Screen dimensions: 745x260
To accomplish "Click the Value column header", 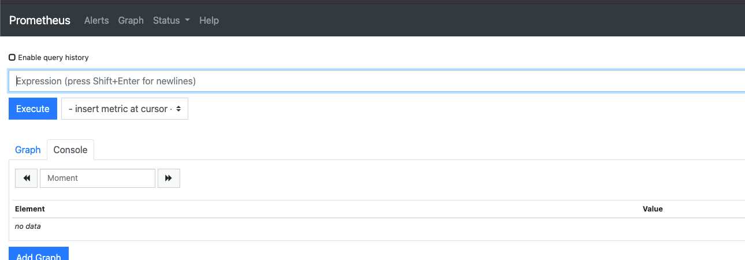I will 653,209.
